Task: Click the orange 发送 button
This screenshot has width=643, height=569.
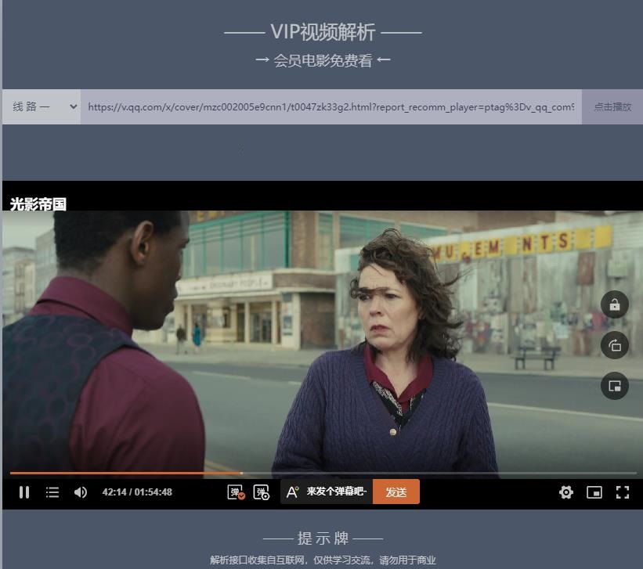Action: point(396,492)
